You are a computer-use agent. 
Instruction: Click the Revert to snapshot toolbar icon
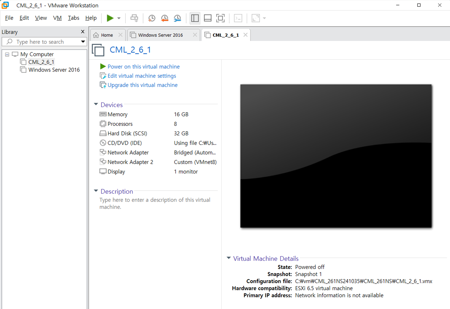(x=164, y=18)
